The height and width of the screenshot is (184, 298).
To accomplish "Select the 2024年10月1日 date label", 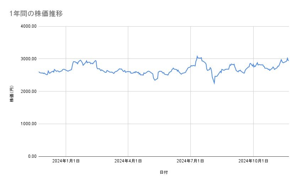I will (253, 161).
